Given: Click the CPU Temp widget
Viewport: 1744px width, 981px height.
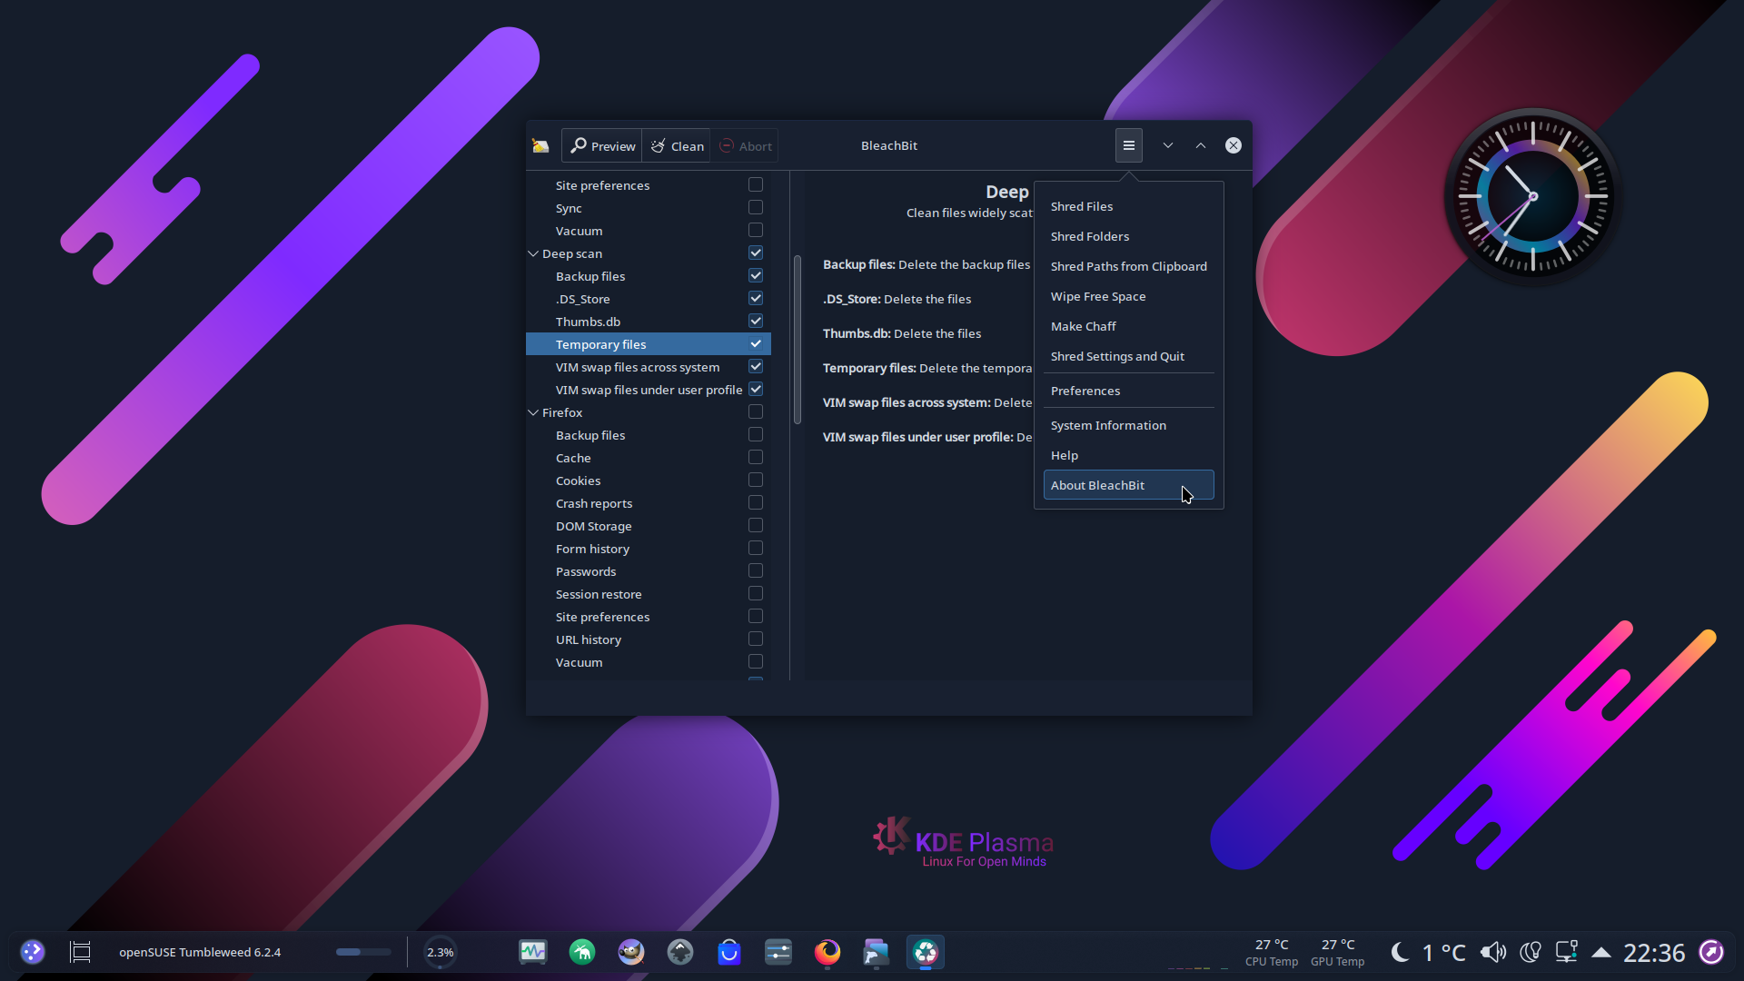Looking at the screenshot, I should 1272,952.
